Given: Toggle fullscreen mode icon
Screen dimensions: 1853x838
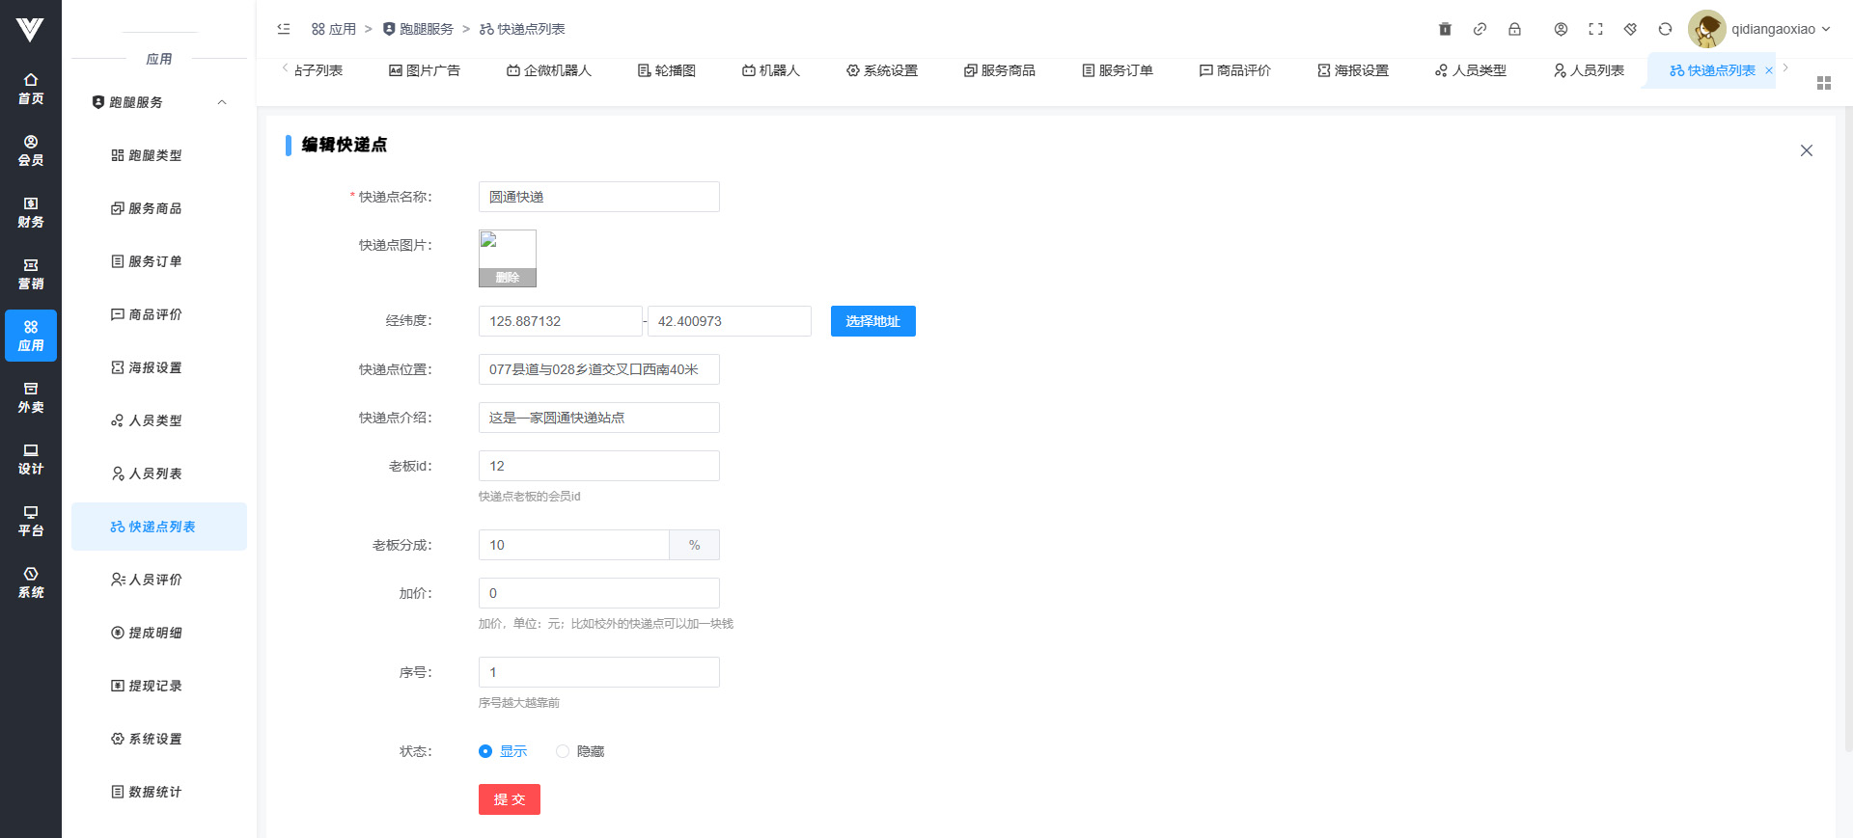Looking at the screenshot, I should click(1595, 29).
